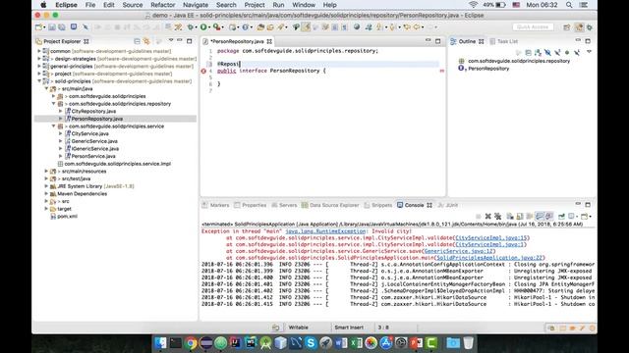Toggle Hide Fields in Outline toolbar
This screenshot has width=629, height=353.
tap(547, 52)
